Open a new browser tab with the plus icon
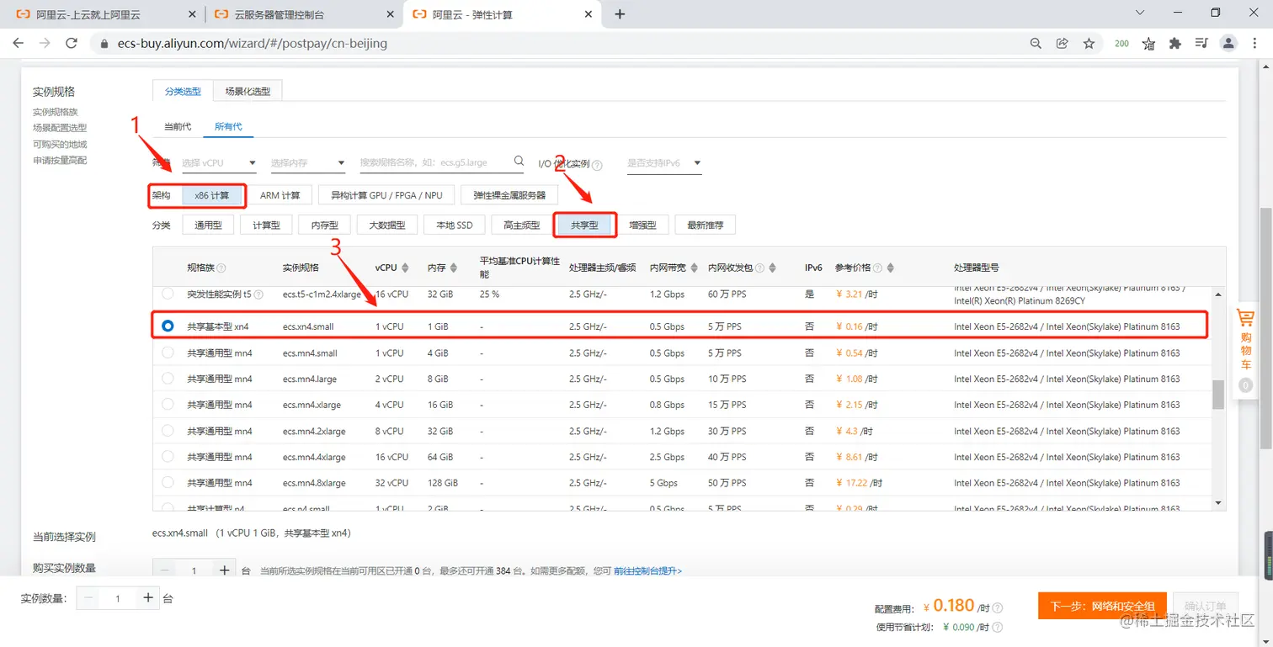The height and width of the screenshot is (647, 1273). tap(620, 14)
